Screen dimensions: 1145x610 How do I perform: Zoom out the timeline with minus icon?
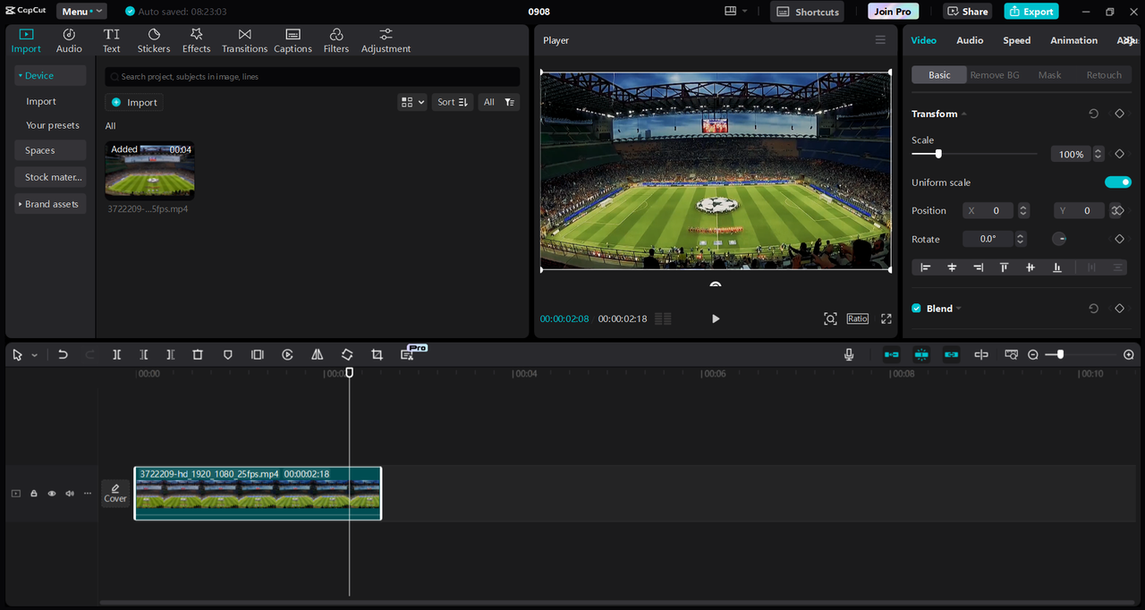click(1033, 355)
